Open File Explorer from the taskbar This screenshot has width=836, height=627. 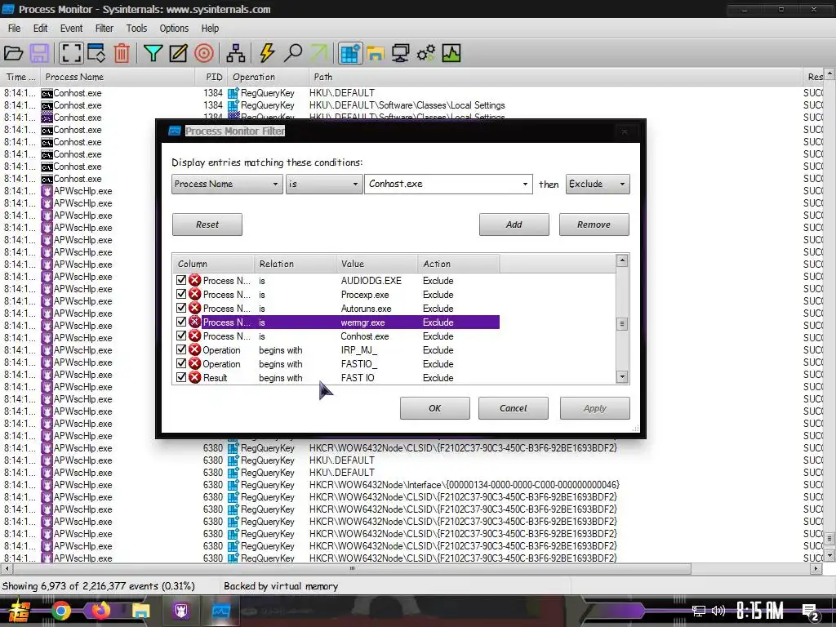pos(140,611)
